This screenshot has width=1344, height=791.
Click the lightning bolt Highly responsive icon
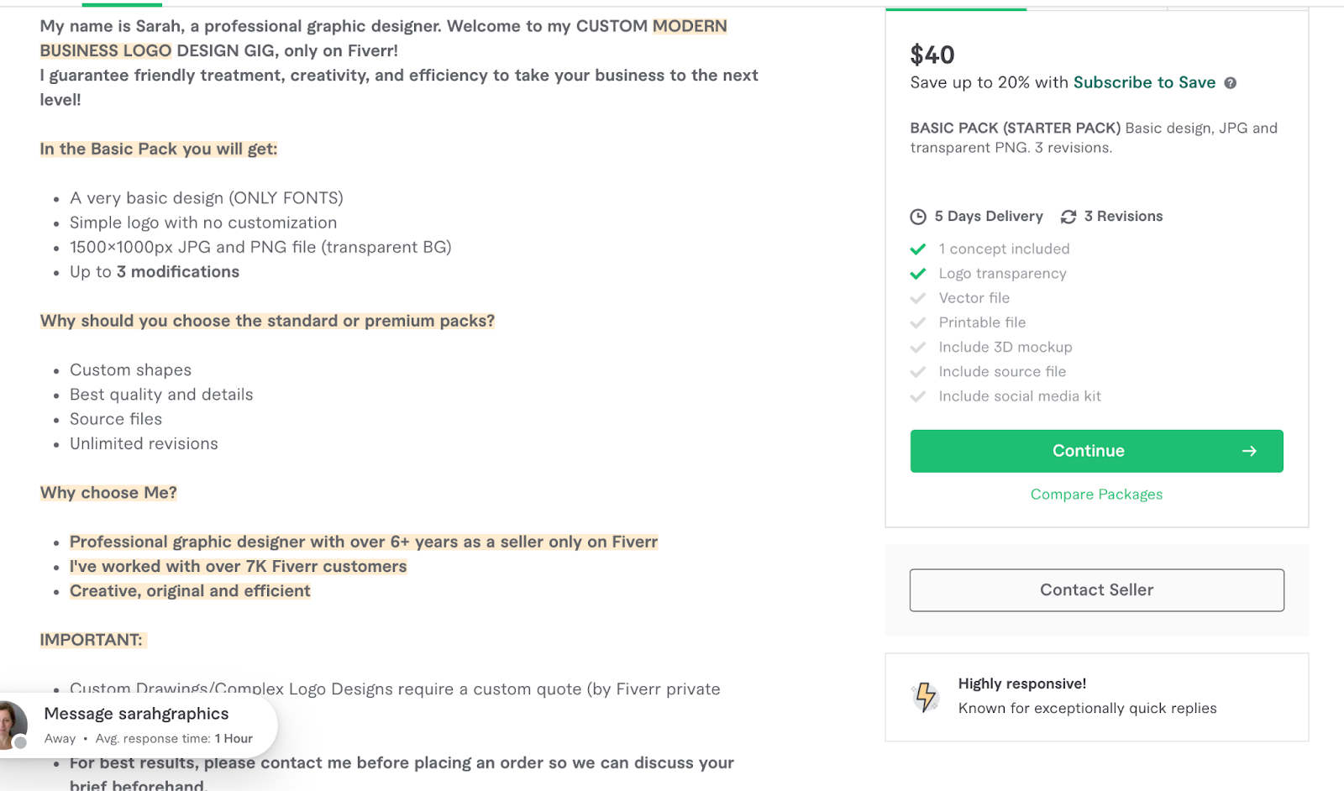click(x=926, y=696)
